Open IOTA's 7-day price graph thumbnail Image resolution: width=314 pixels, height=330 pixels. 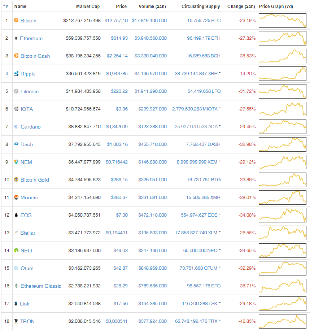coord(282,109)
